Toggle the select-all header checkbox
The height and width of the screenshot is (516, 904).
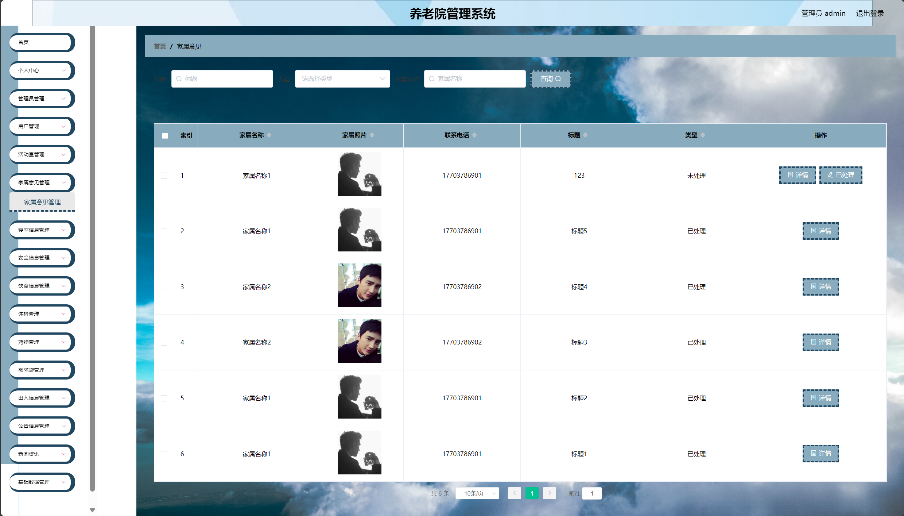(x=165, y=136)
